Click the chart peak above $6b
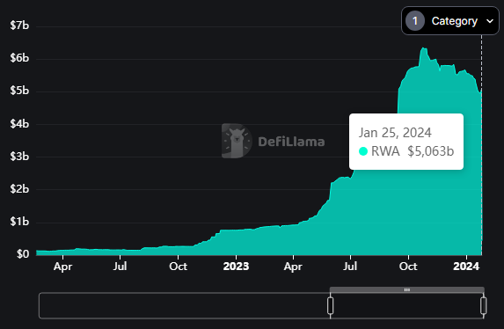The height and width of the screenshot is (329, 504). [424, 49]
